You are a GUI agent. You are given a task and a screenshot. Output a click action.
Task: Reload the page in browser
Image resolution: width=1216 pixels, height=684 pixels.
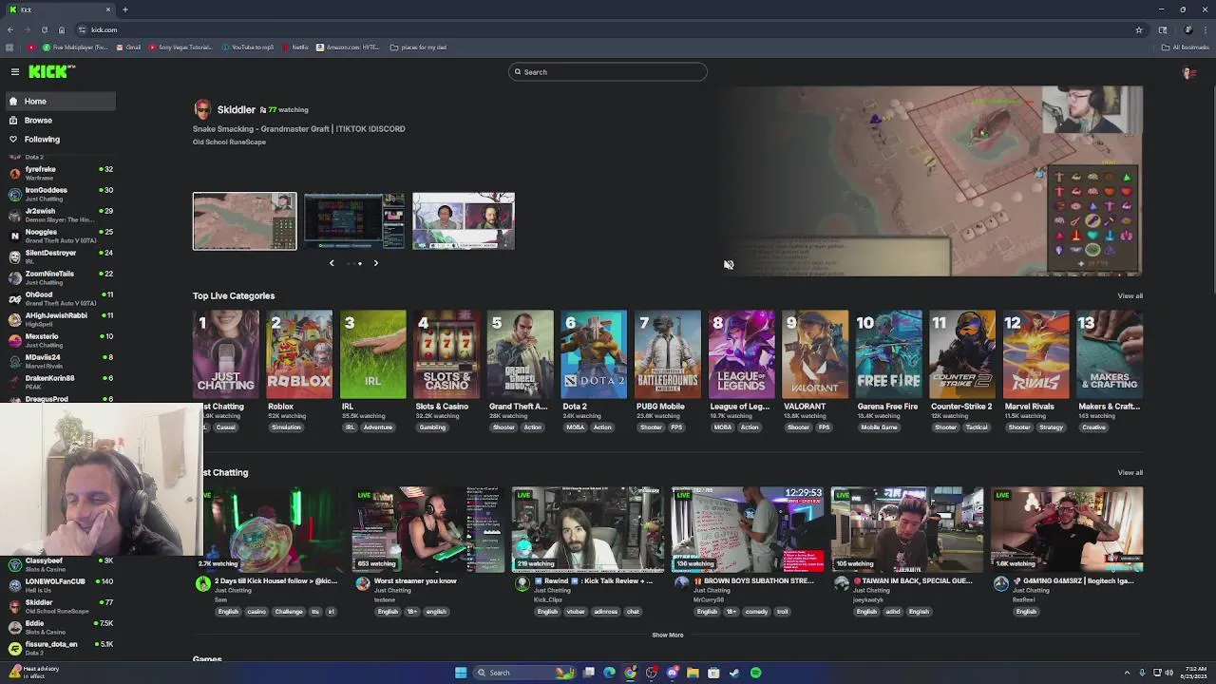pos(44,29)
